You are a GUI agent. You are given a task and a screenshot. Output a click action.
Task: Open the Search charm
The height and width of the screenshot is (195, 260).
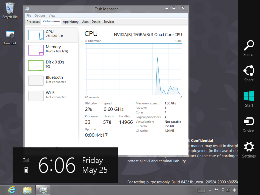point(249,48)
